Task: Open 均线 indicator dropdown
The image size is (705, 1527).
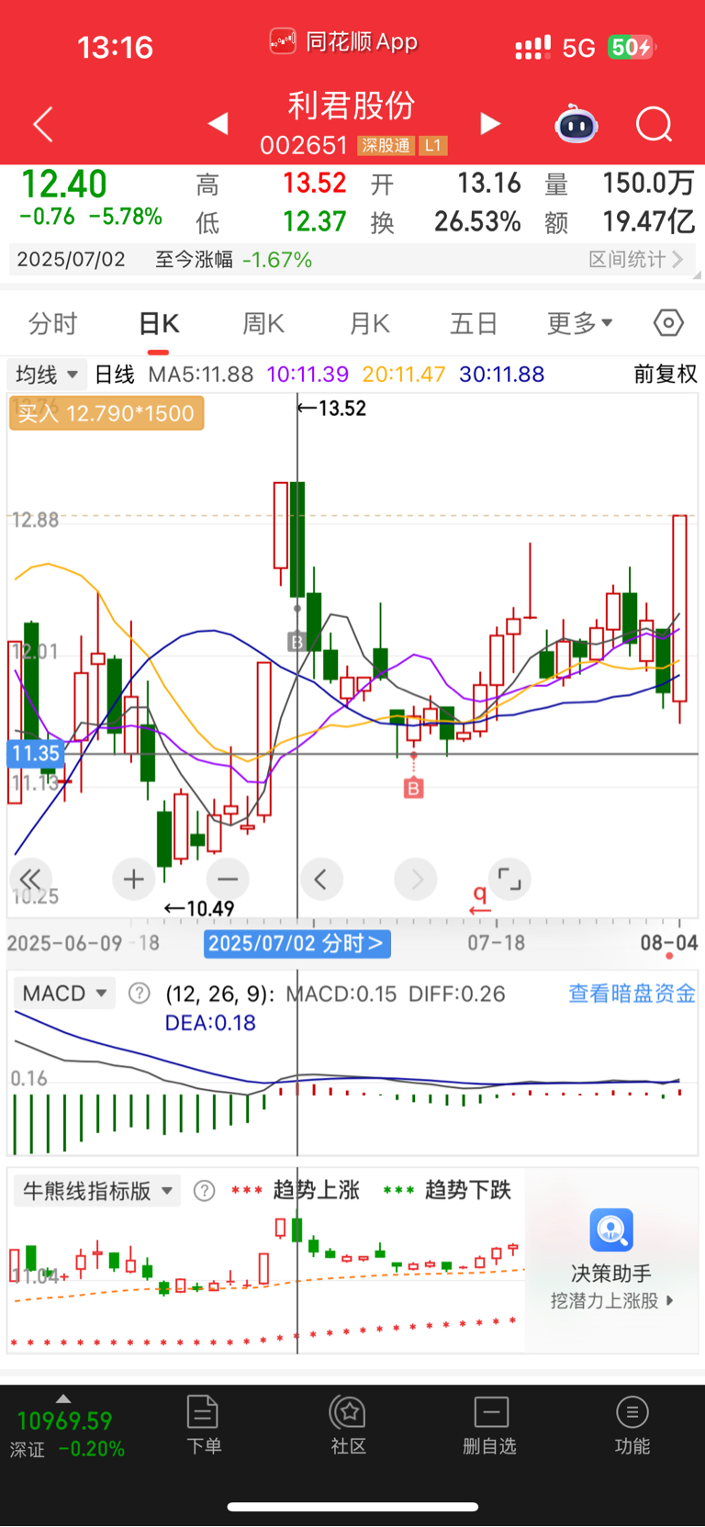Action: click(48, 375)
